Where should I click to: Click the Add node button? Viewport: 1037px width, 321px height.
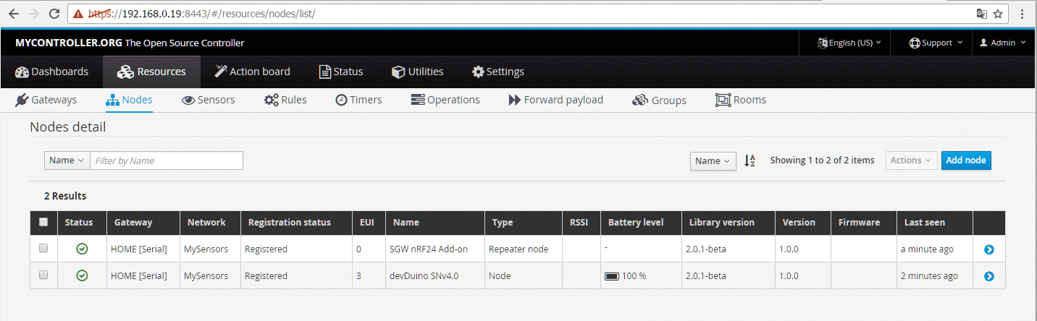click(966, 160)
